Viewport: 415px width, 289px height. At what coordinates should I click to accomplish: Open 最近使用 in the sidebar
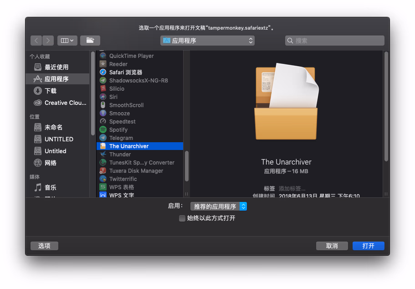56,67
